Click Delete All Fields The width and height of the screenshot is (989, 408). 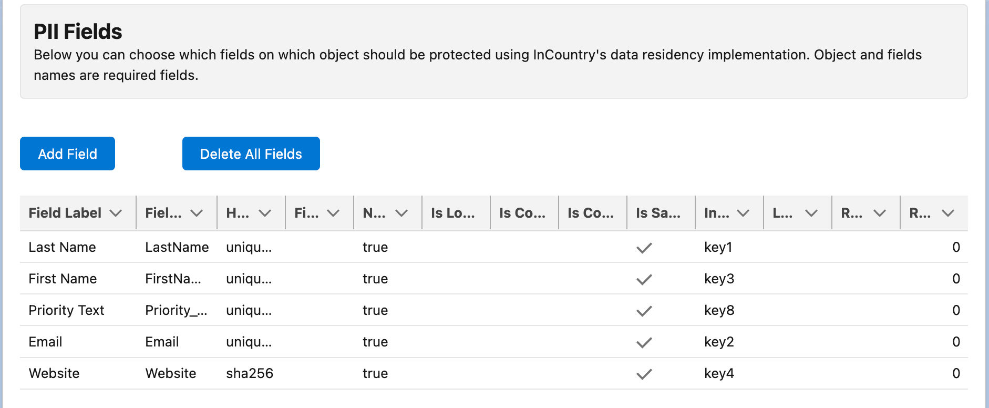[251, 154]
